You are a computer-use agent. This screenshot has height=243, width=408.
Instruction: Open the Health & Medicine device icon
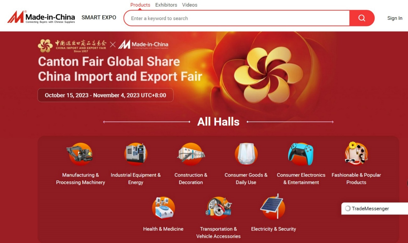(163, 208)
